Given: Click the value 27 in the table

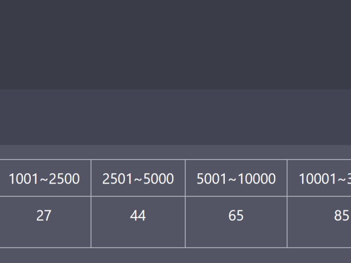Looking at the screenshot, I should 44,215.
